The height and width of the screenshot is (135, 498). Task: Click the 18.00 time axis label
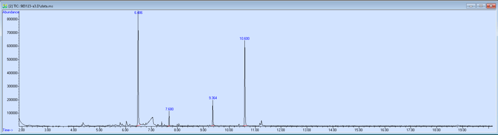coord(436,130)
